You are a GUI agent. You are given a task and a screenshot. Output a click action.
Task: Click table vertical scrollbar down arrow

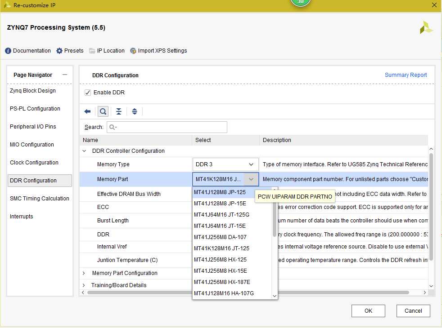coord(431,286)
